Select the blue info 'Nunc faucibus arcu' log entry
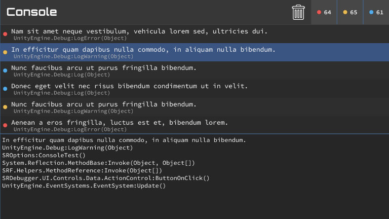Image resolution: width=389 pixels, height=219 pixels. [194, 70]
